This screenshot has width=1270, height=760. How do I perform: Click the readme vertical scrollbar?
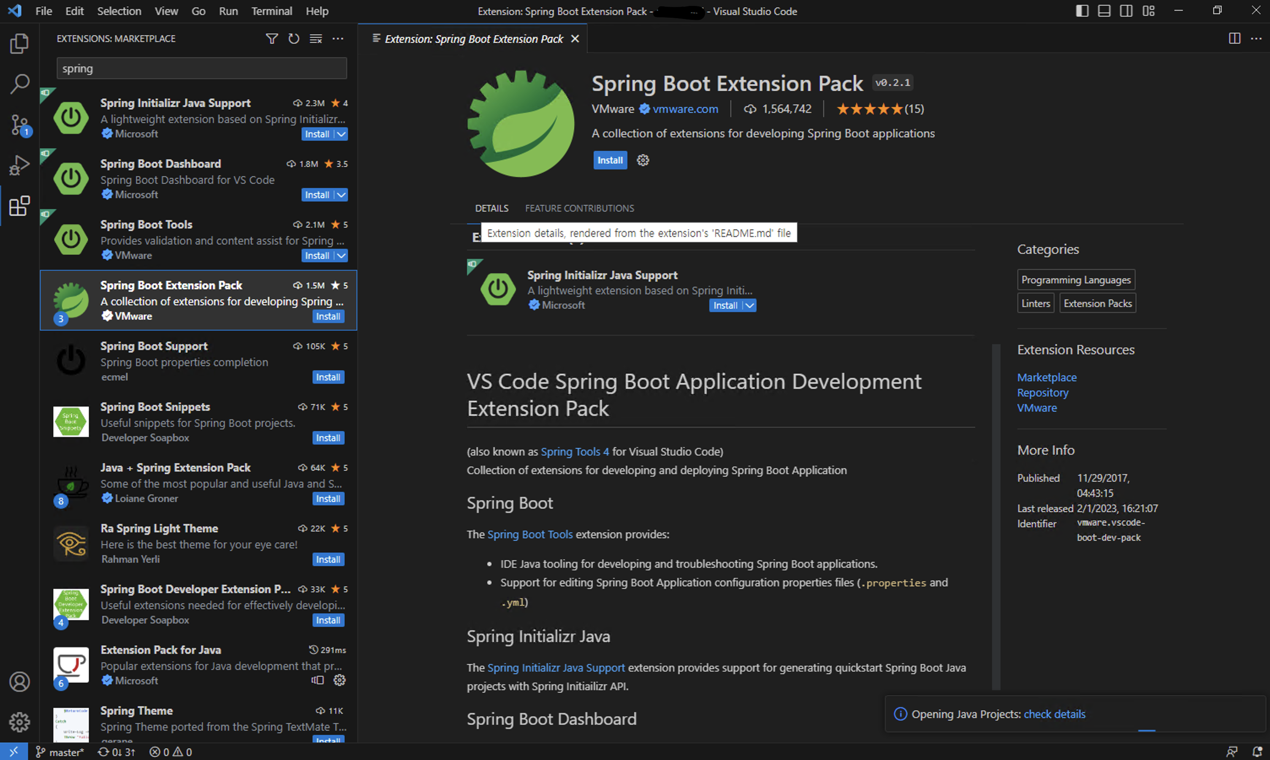click(996, 517)
